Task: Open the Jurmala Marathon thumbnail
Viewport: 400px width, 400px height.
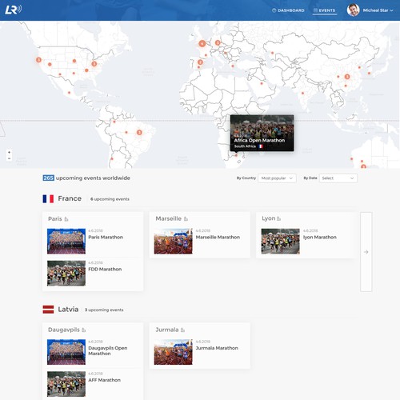Action: tap(173, 352)
